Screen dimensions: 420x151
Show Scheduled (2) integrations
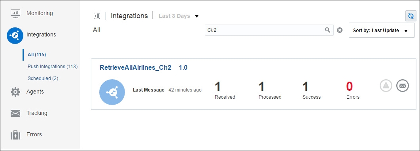point(43,78)
